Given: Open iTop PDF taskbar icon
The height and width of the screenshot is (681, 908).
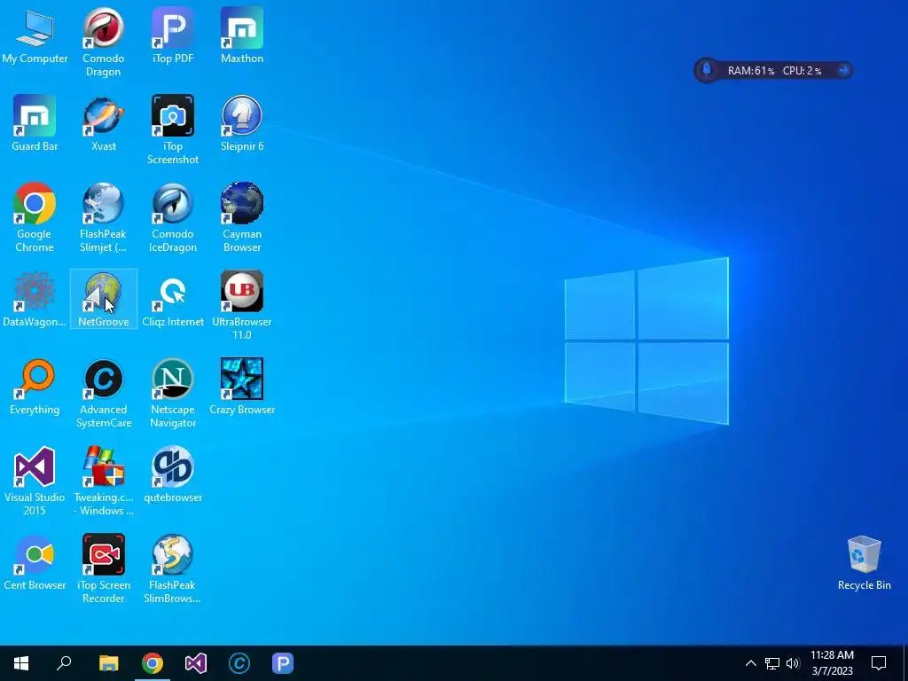Looking at the screenshot, I should click(283, 663).
